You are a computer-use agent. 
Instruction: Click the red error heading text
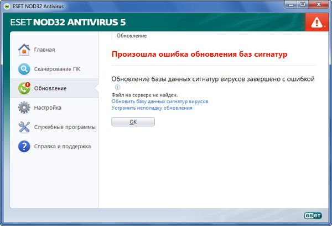coord(199,54)
